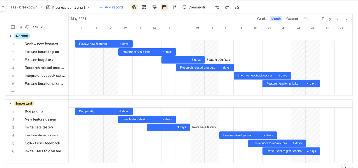The width and height of the screenshot is (358, 168).
Task: Toggle the group records icon
Action: pos(164,7)
